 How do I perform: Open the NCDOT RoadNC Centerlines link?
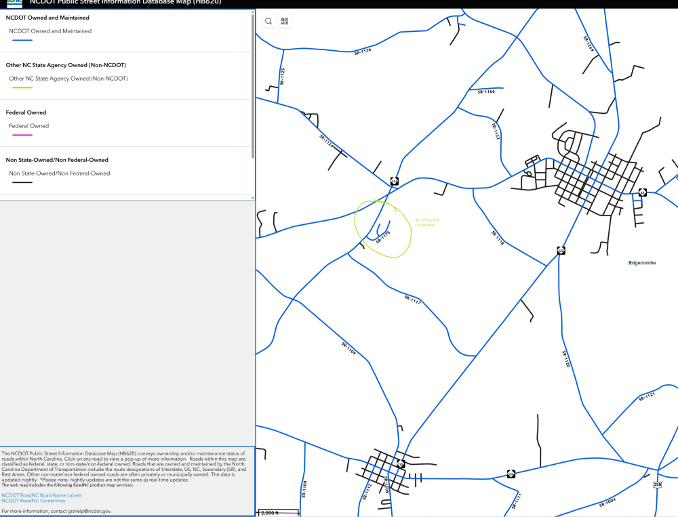tap(33, 501)
